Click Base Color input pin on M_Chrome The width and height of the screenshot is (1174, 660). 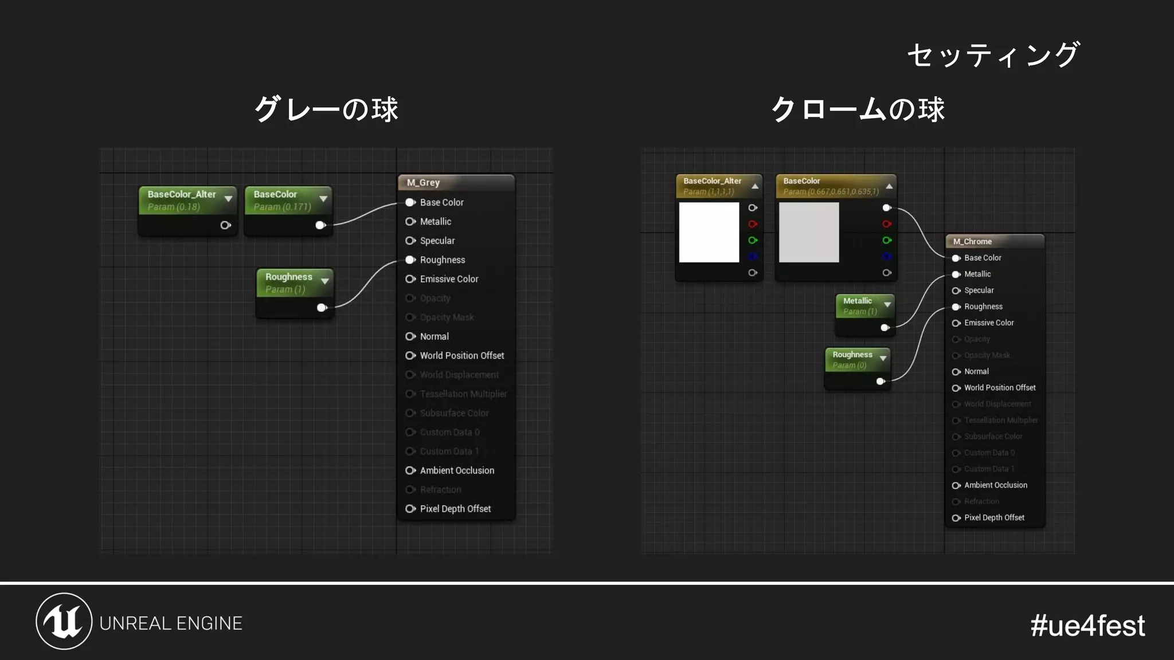pyautogui.click(x=956, y=258)
